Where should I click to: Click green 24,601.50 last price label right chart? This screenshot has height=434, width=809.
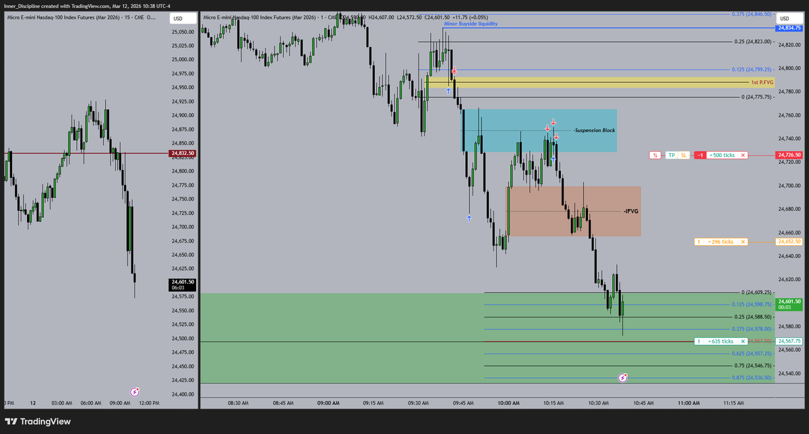click(x=789, y=305)
